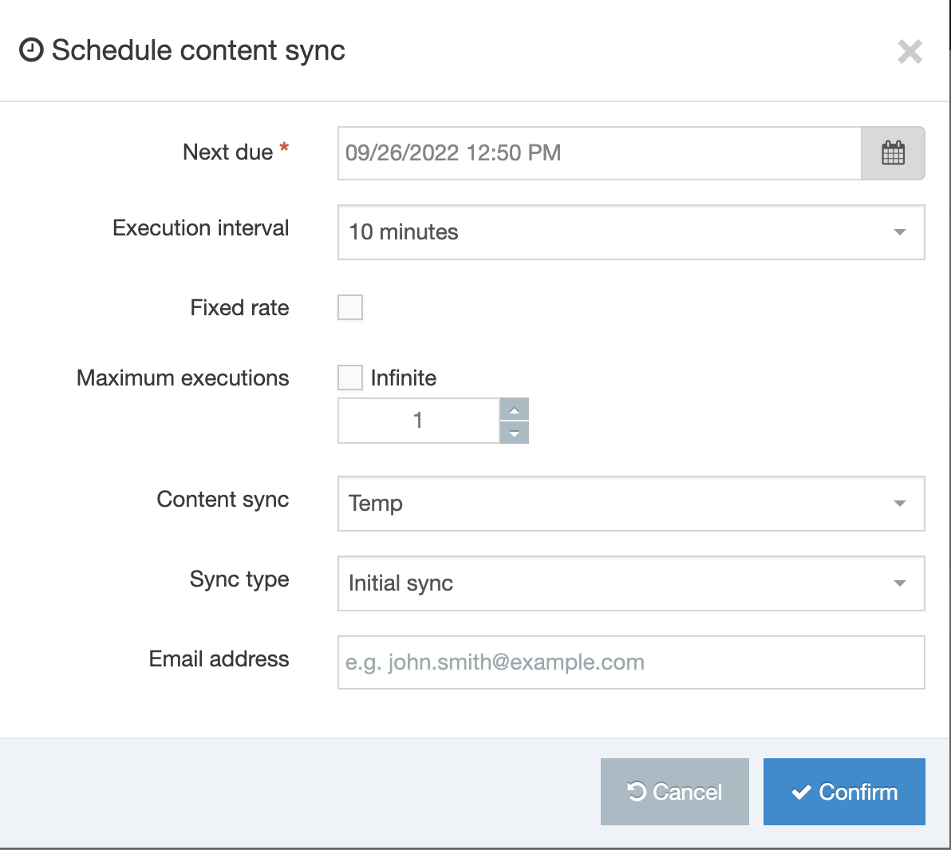This screenshot has height=850, width=951.
Task: Enable the Fixed rate checkbox
Action: 350,307
